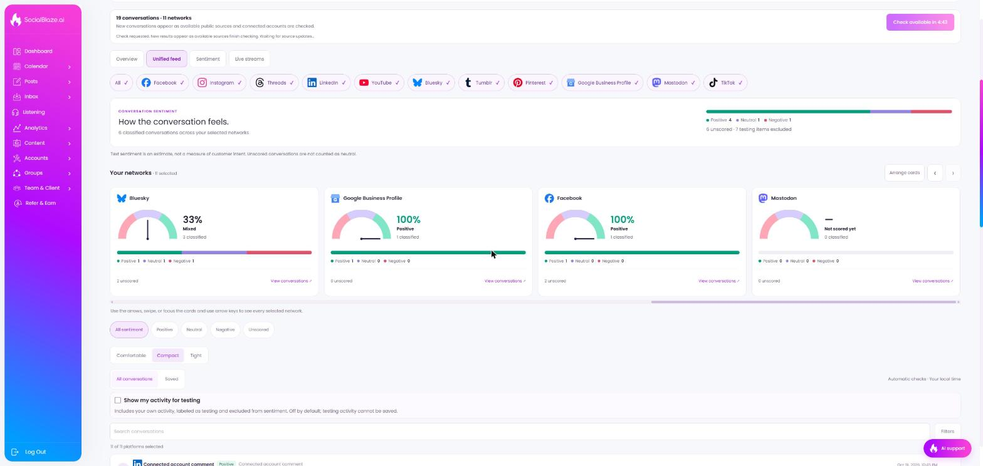Toggle the Instagram network filter chip
The image size is (983, 466).
[219, 83]
